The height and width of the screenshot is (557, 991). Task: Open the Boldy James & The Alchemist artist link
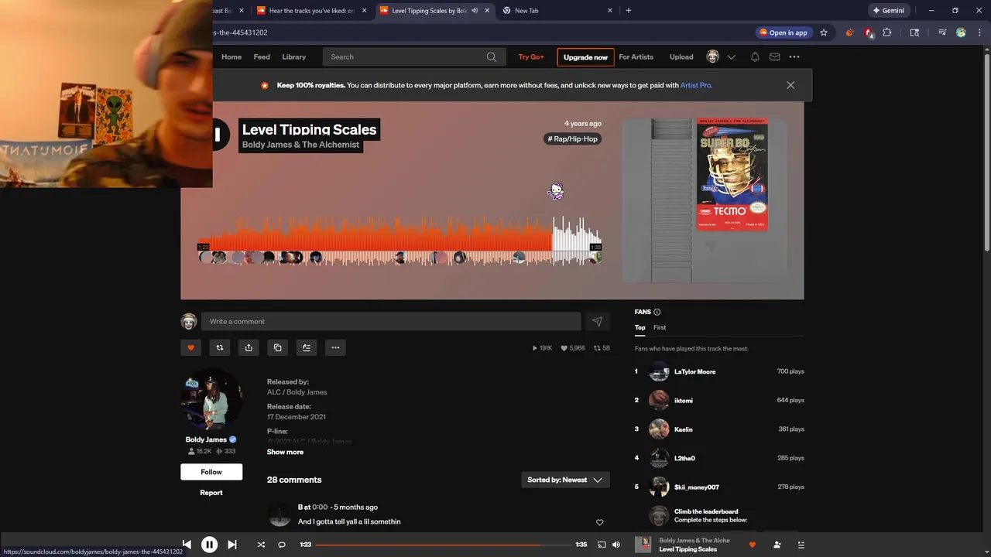pyautogui.click(x=300, y=145)
